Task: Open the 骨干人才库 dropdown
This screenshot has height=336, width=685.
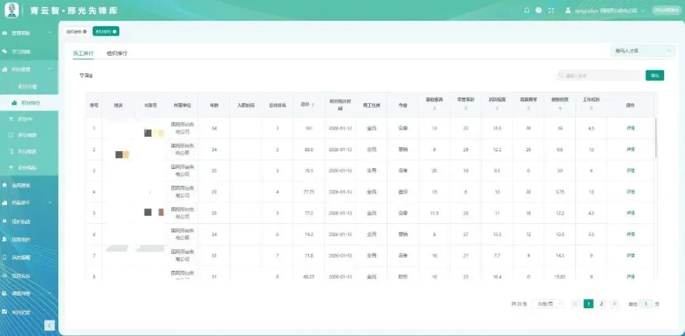Action: click(x=642, y=51)
